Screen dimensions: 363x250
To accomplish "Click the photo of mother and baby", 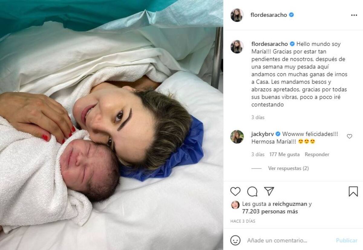I will (x=112, y=125).
